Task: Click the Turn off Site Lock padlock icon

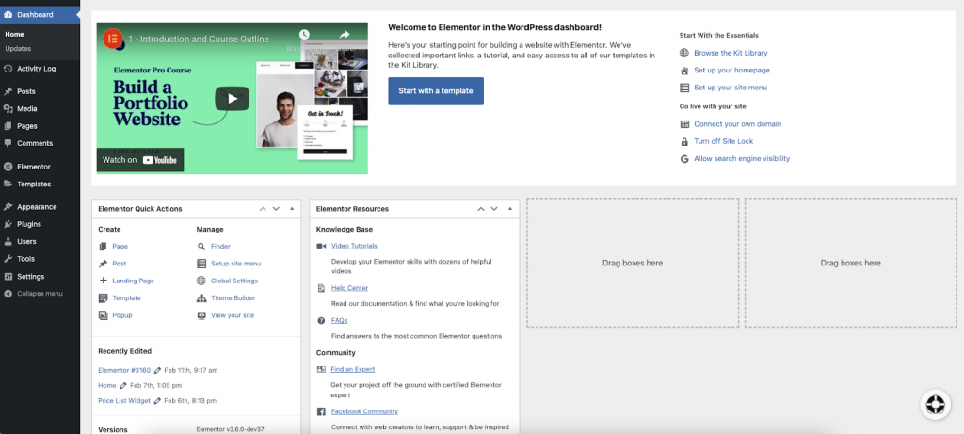Action: [x=684, y=141]
